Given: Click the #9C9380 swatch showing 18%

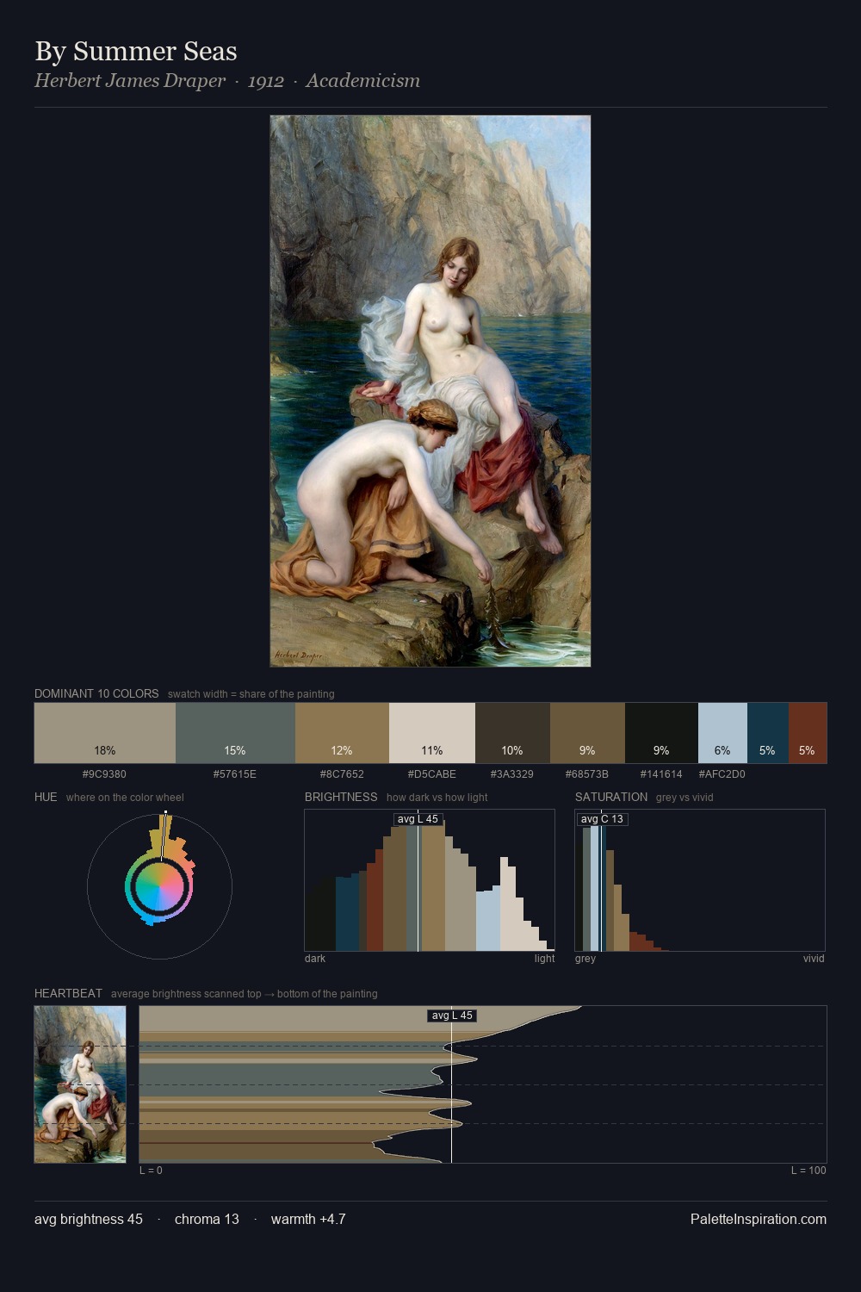Looking at the screenshot, I should click(105, 733).
